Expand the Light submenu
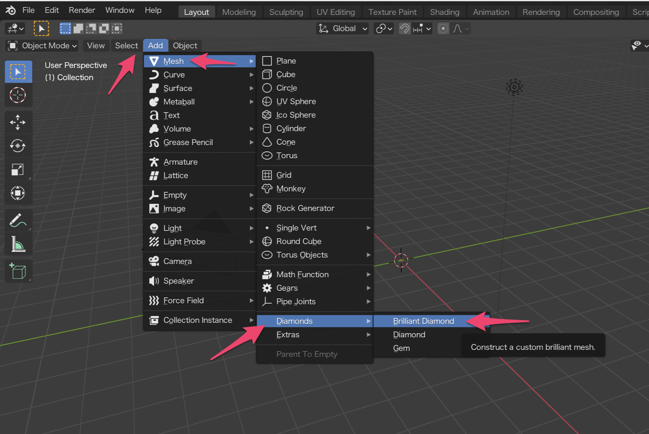This screenshot has height=434, width=649. tap(200, 228)
